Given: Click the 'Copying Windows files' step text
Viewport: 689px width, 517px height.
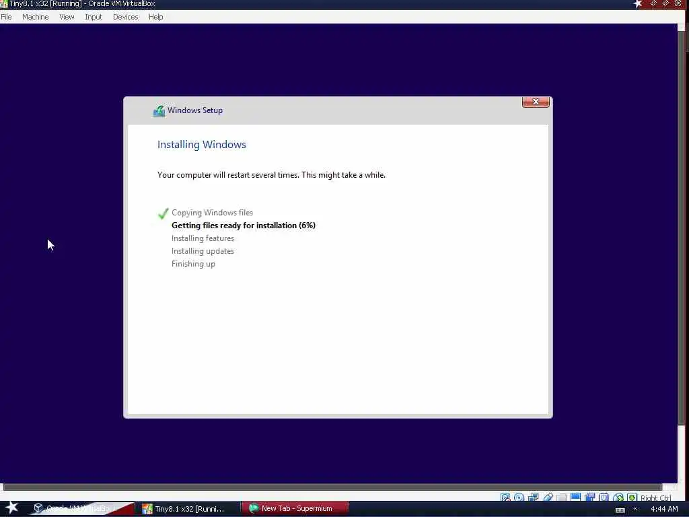Looking at the screenshot, I should tap(212, 213).
